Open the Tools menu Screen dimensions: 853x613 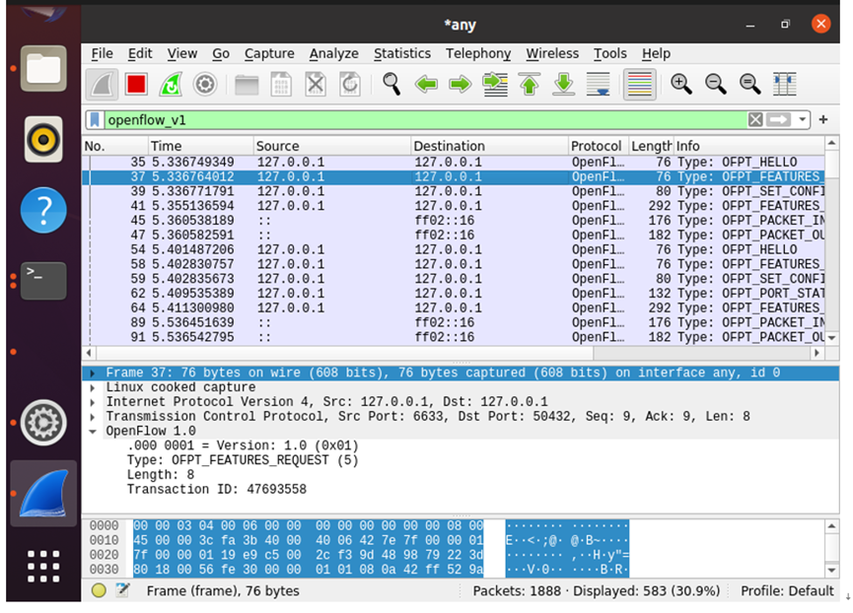(609, 53)
